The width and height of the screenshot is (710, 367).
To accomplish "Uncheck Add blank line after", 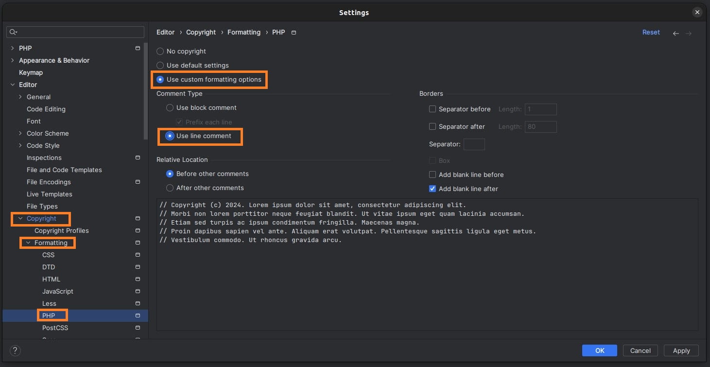I will pyautogui.click(x=433, y=189).
